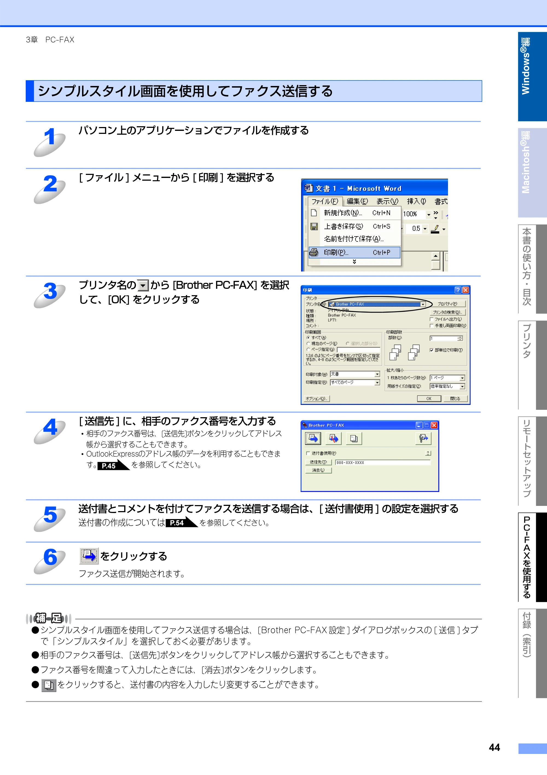Click the プロパティ button in print dialog
Image resolution: width=547 pixels, height=775 pixels.
[x=447, y=304]
